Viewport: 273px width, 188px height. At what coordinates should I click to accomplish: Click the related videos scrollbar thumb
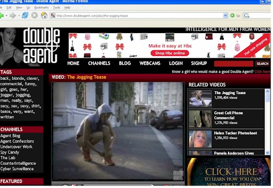pos(268,98)
